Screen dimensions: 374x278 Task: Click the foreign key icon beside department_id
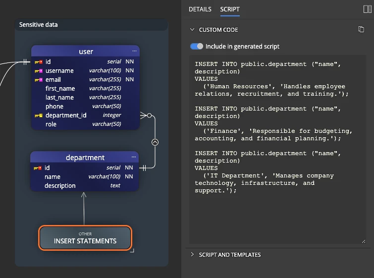click(x=38, y=115)
